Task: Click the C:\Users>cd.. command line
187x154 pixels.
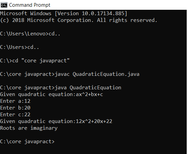Action: (20, 47)
